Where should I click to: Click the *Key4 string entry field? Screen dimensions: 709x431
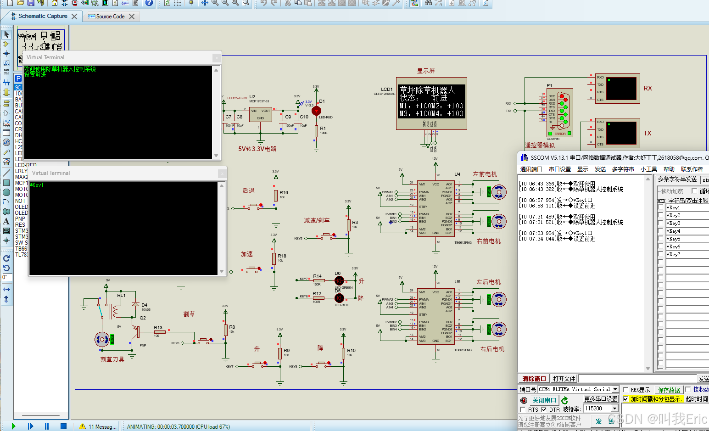coord(687,231)
